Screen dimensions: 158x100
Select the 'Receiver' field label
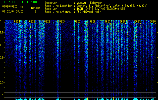click(x=51, y=9)
